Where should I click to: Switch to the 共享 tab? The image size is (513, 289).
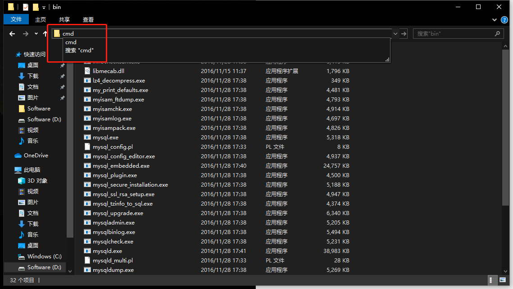[64, 20]
